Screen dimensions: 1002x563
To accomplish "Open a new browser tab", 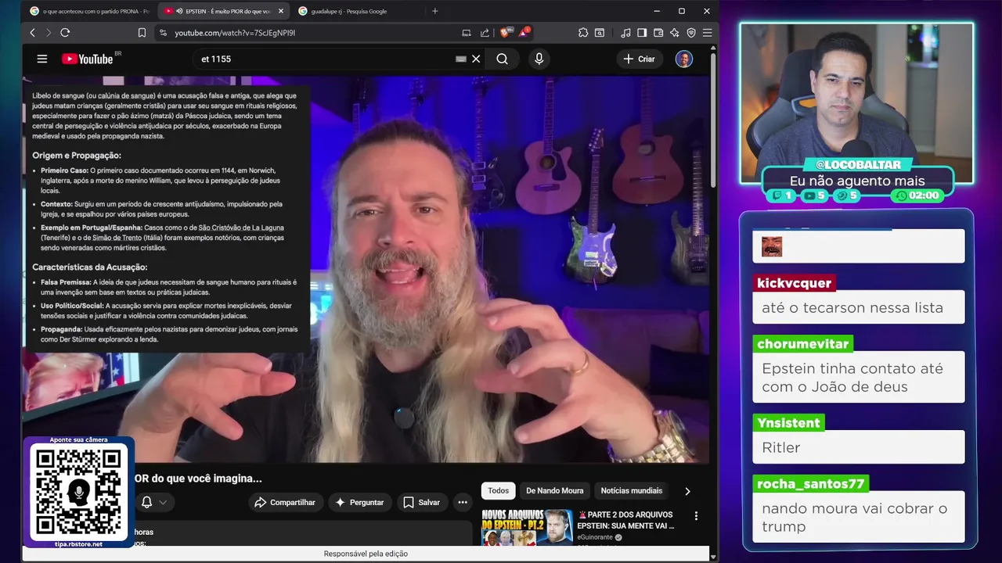I will coord(435,11).
